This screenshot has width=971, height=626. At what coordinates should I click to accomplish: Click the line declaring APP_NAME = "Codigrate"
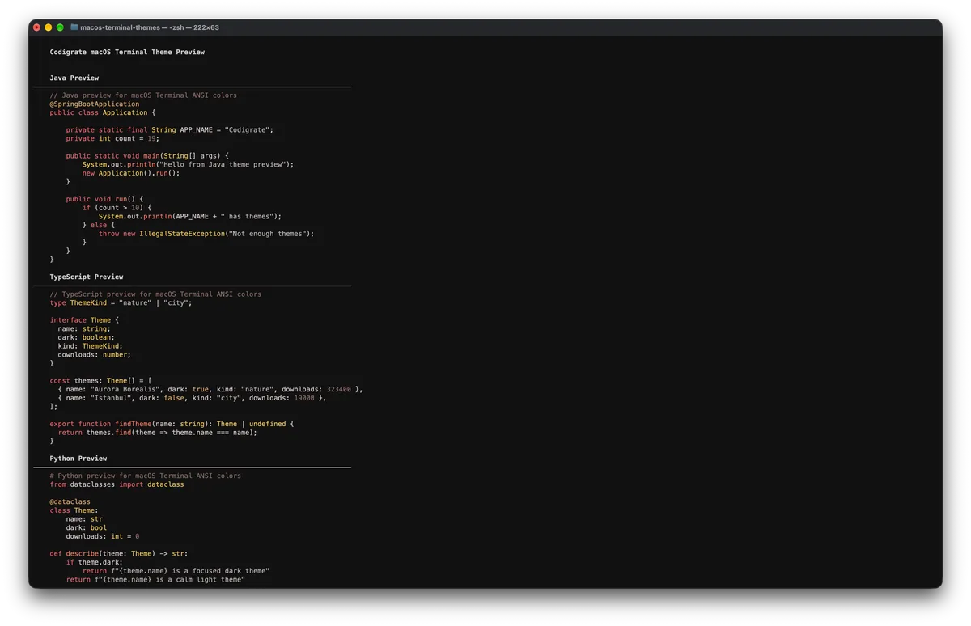coord(170,129)
